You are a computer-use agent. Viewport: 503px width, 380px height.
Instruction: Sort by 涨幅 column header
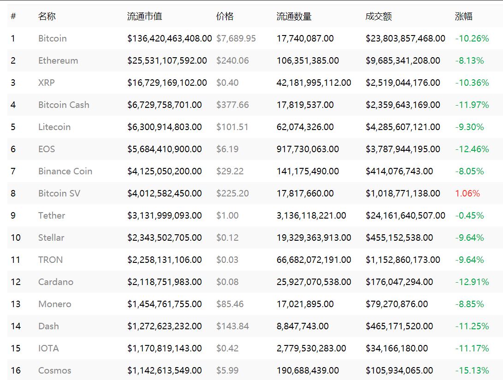click(x=463, y=16)
